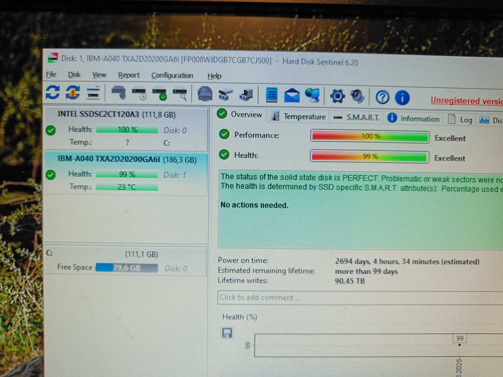
Task: Click the 'Click to add comment' field
Action: pyautogui.click(x=360, y=298)
